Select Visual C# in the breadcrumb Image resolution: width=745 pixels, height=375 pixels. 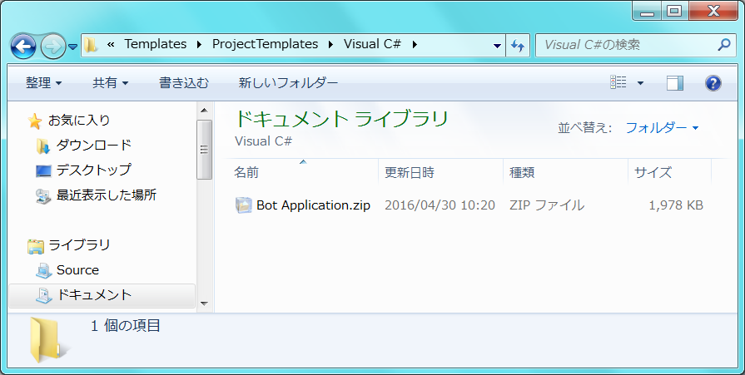[373, 44]
